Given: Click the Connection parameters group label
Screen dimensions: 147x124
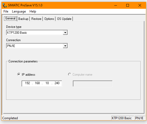Looking at the screenshot, I should point(23,61).
